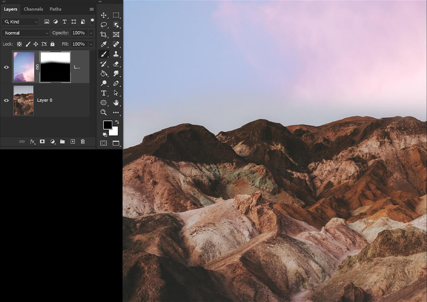Select the Eraser tool
Image resolution: width=427 pixels, height=302 pixels.
click(x=116, y=64)
